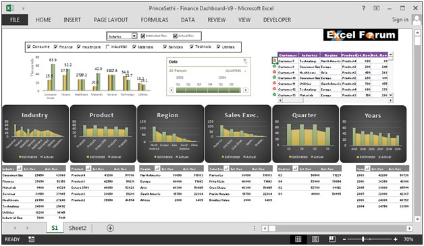This screenshot has width=424, height=246.
Task: Open Help with the question mark icon
Action: click(363, 8)
